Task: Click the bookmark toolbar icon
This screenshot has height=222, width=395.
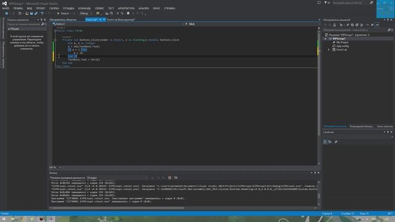Action: click(128, 14)
